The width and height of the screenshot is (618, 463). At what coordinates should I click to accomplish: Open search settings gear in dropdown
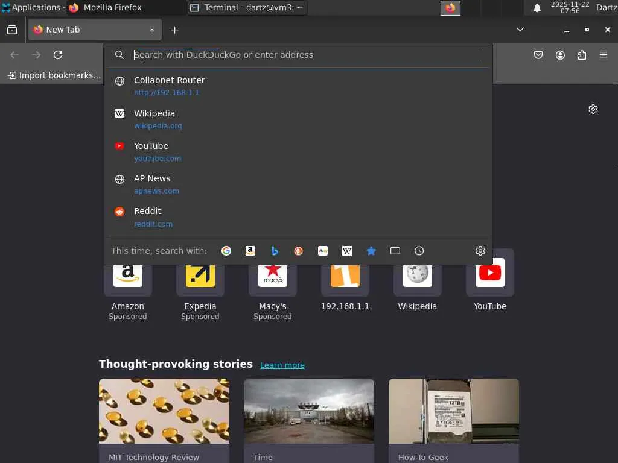pos(480,251)
